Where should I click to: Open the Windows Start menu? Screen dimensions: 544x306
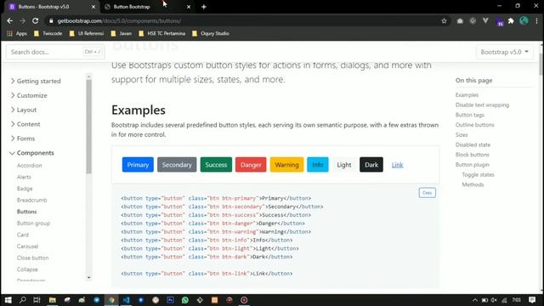(x=8, y=300)
